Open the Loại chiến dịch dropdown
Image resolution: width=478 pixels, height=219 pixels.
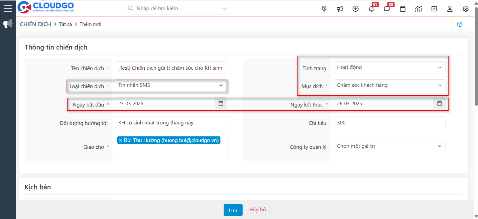click(221, 85)
